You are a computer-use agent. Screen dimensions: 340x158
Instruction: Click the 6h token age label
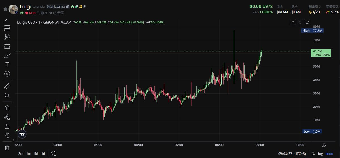22,13
